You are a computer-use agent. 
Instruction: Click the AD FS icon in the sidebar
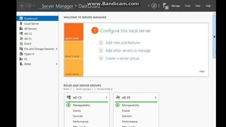tap(21, 38)
